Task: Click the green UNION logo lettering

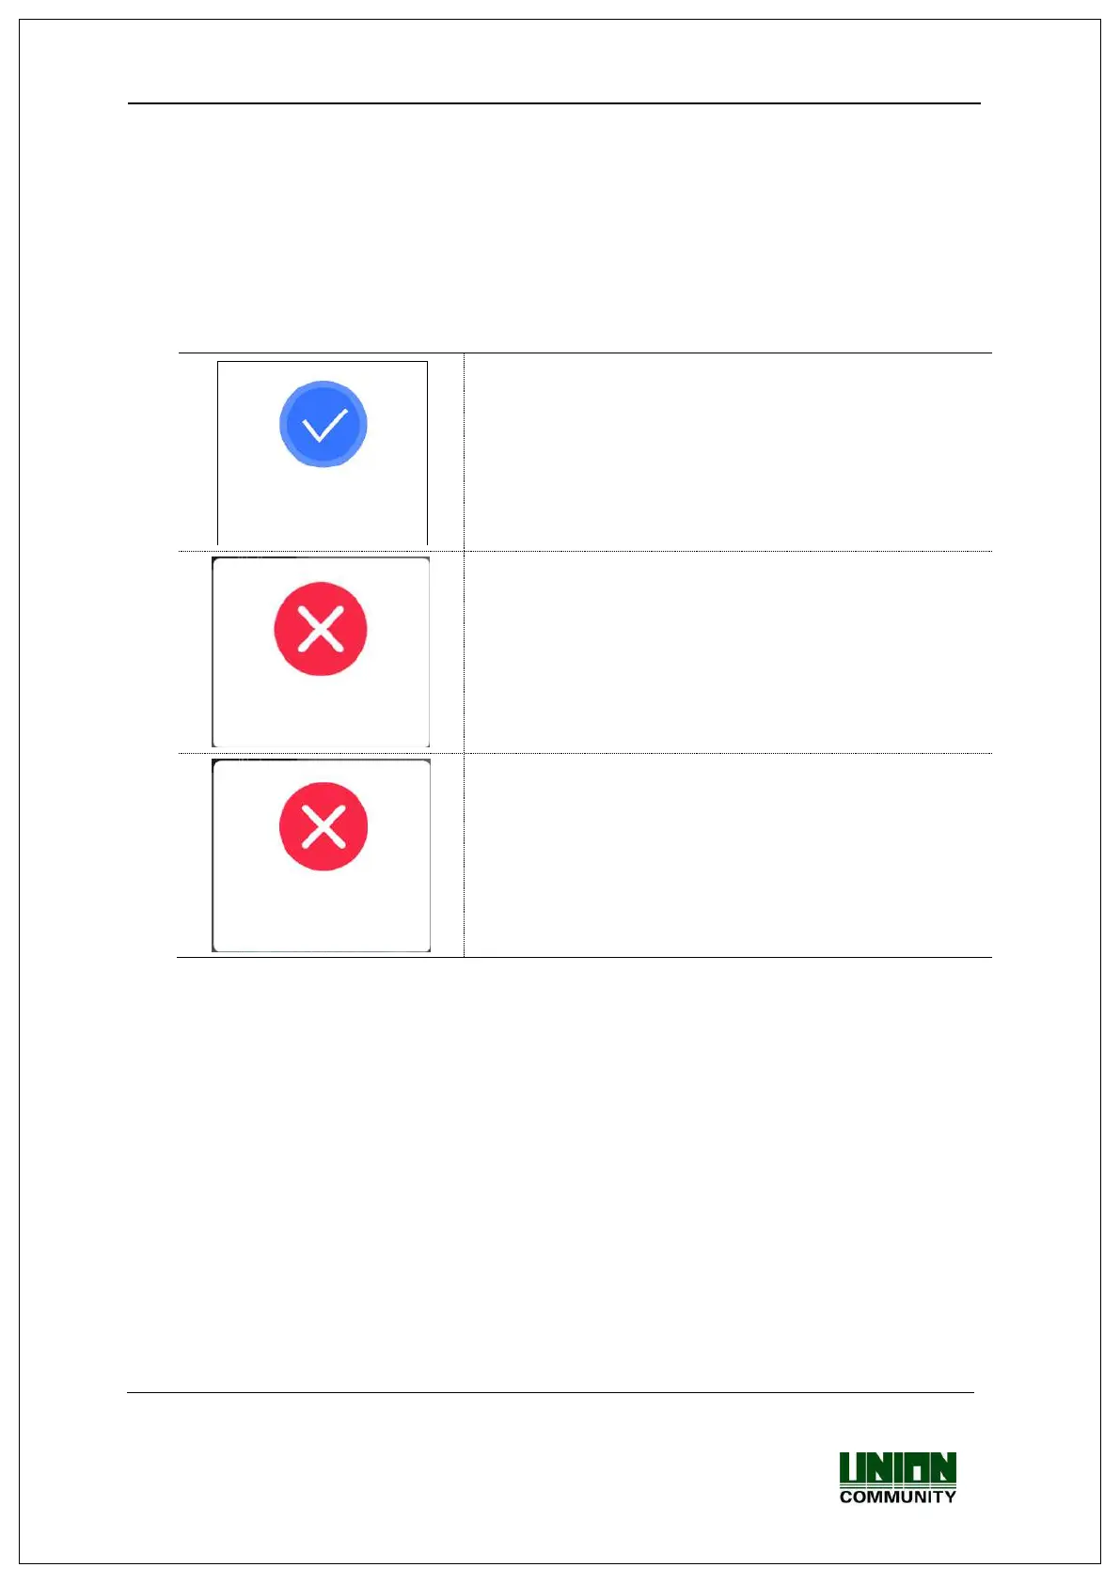Action: coord(898,1469)
